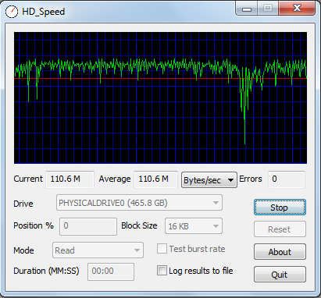
Task: Open the Bytes/sec units dropdown
Action: coord(209,179)
